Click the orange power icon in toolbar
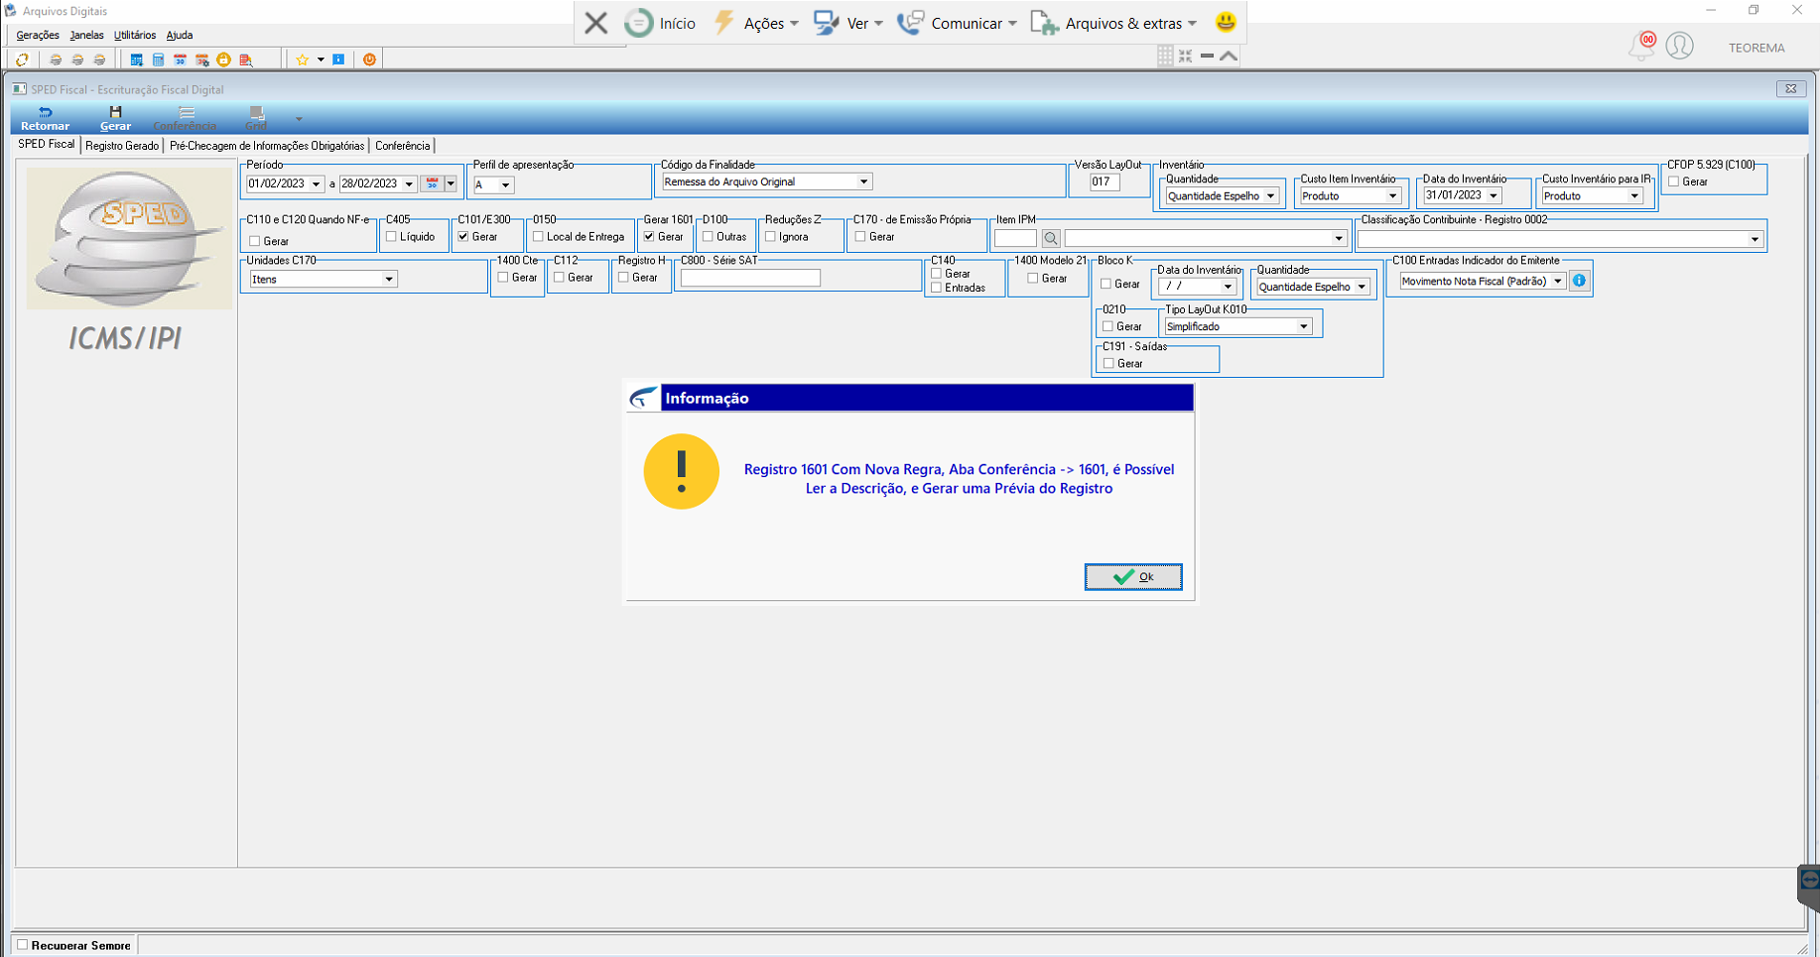This screenshot has height=957, width=1820. point(369,60)
